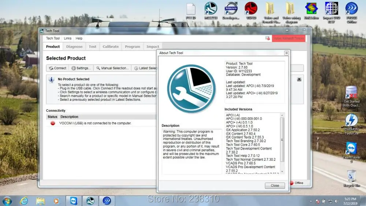Dismiss the No Product Selected info box
This screenshot has width=366, height=206.
pos(299,79)
